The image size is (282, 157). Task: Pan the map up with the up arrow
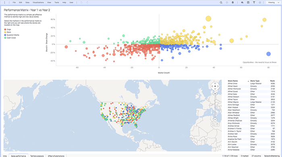pos(215,83)
